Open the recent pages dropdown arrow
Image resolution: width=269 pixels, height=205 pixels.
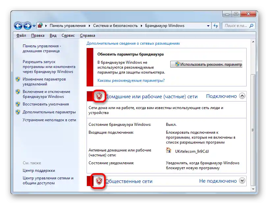(x=34, y=26)
